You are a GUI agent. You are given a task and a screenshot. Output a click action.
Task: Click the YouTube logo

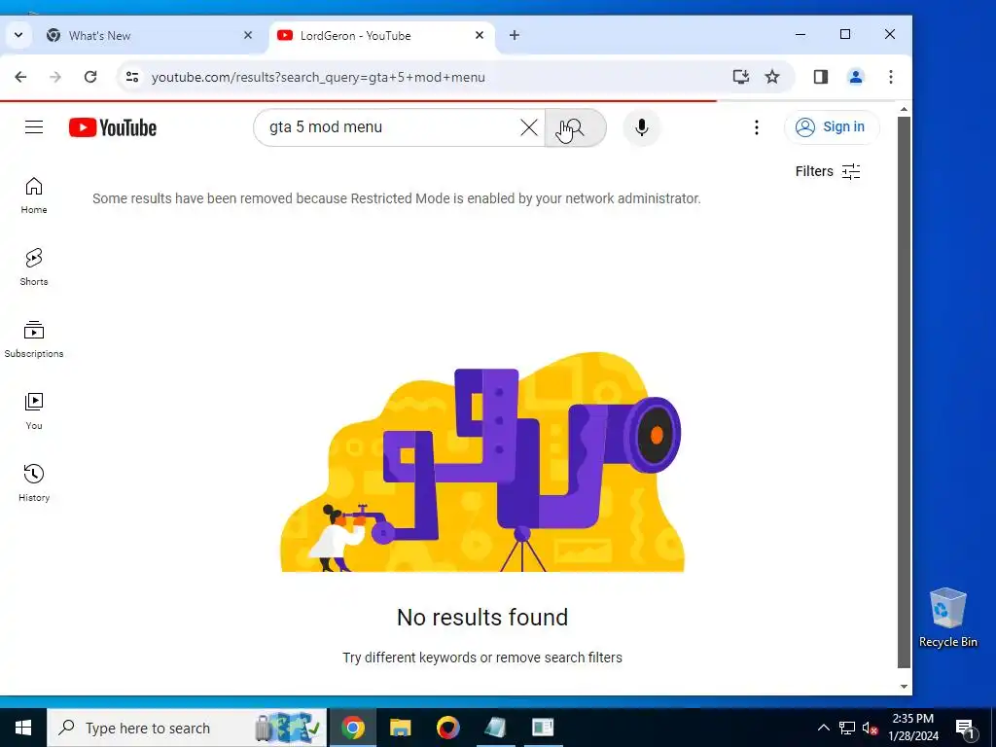coord(113,127)
